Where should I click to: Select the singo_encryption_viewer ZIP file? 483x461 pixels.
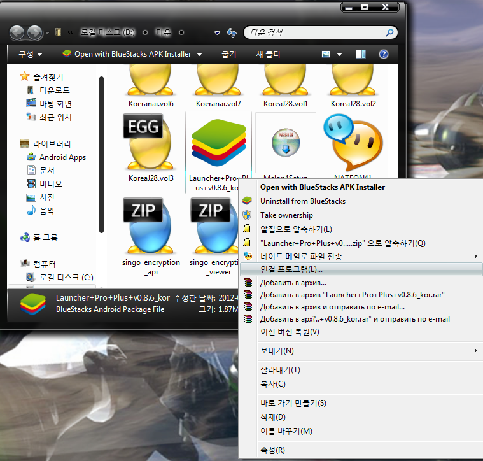[214, 238]
